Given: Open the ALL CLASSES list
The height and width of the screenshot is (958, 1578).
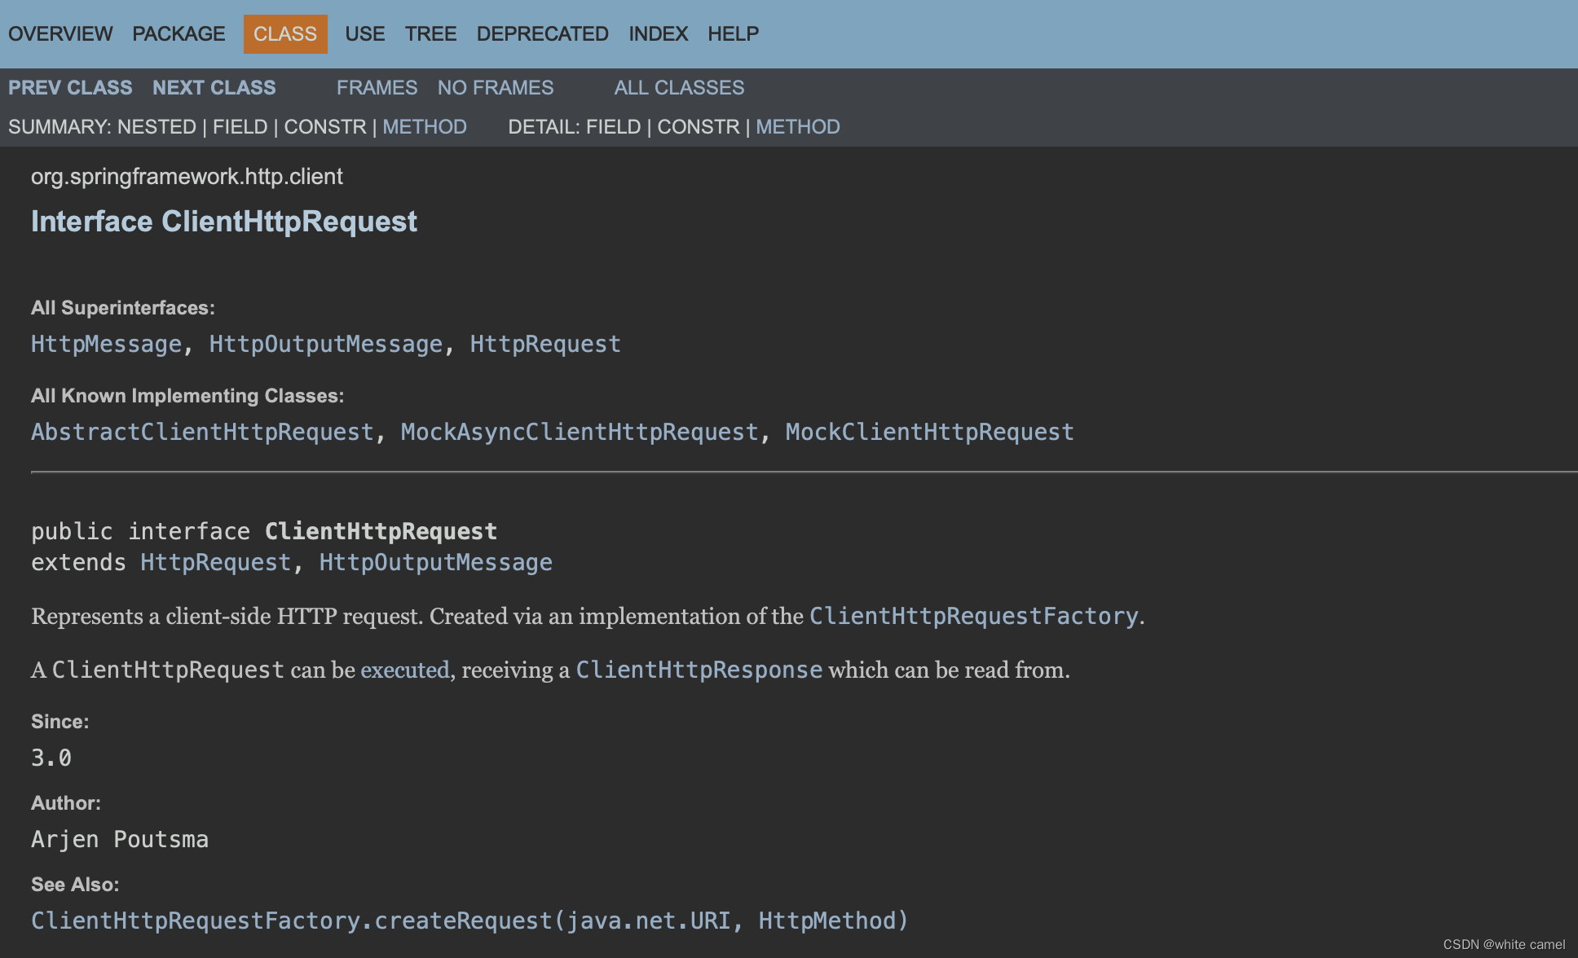Looking at the screenshot, I should coord(679,87).
